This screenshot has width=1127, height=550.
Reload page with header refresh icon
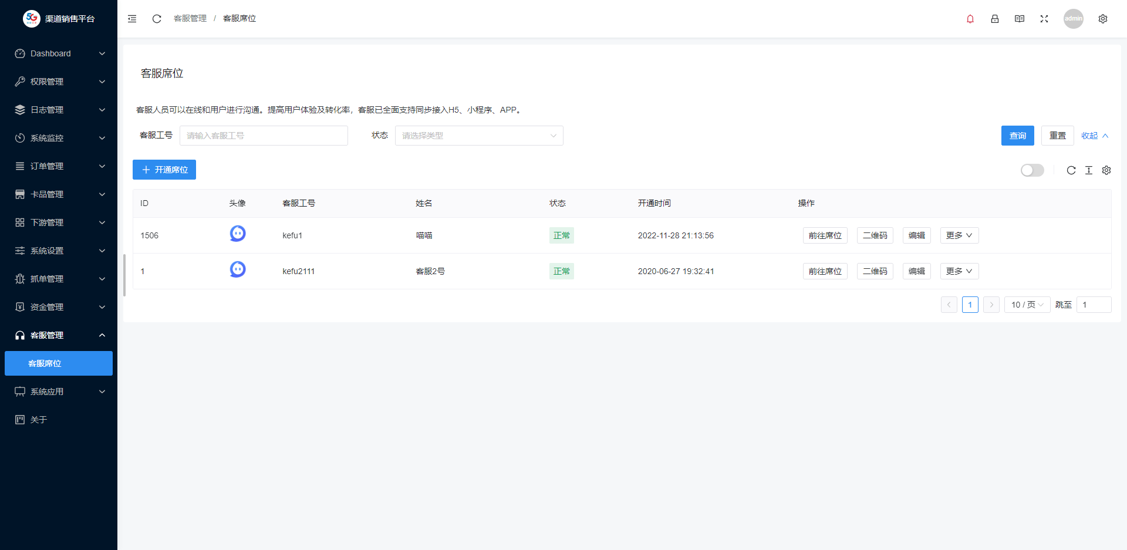pyautogui.click(x=157, y=19)
